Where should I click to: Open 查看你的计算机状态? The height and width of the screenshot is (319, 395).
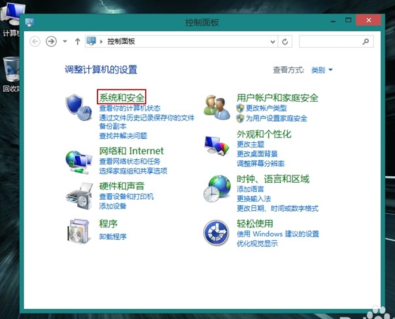point(129,108)
